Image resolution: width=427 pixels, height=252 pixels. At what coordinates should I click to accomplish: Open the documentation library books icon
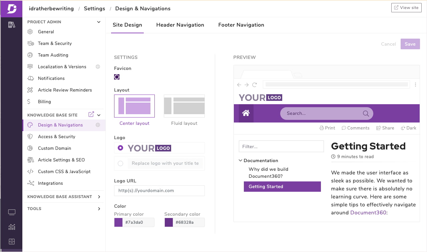coord(12,25)
